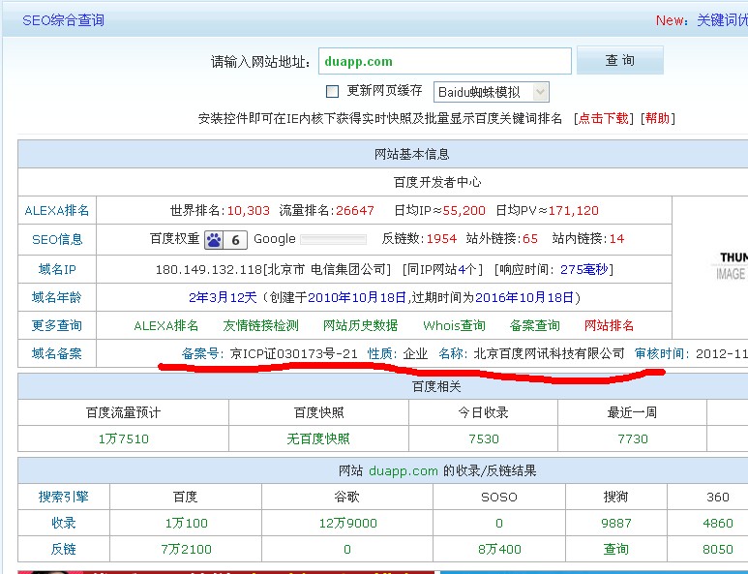Click SOSO indexed value 0

[x=499, y=524]
